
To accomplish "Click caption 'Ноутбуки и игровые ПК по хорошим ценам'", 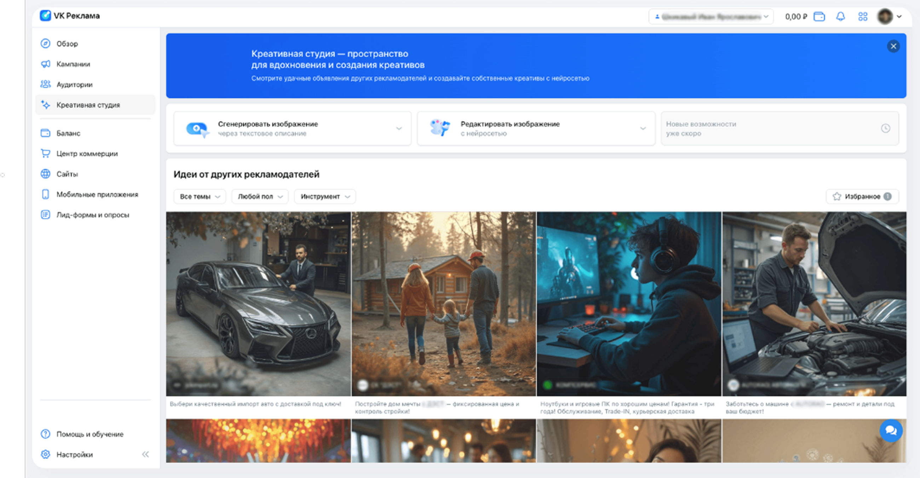I will tap(627, 407).
